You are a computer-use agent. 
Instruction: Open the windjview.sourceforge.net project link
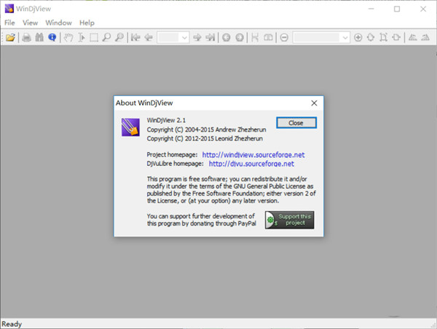[x=253, y=155]
